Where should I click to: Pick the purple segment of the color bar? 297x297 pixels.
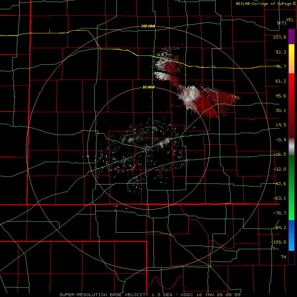291,37
